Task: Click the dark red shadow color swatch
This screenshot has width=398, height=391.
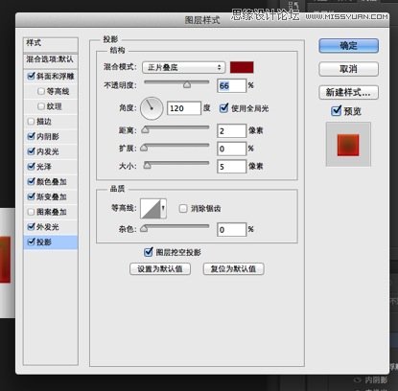Action: click(x=242, y=67)
